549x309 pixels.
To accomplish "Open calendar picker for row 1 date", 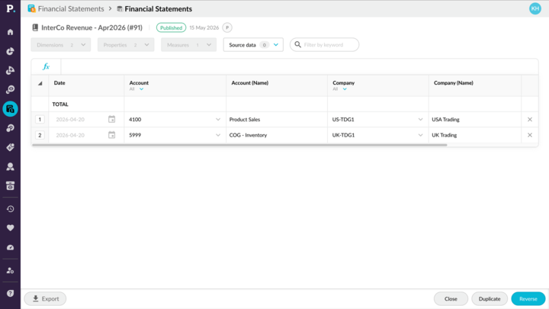I will (111, 120).
